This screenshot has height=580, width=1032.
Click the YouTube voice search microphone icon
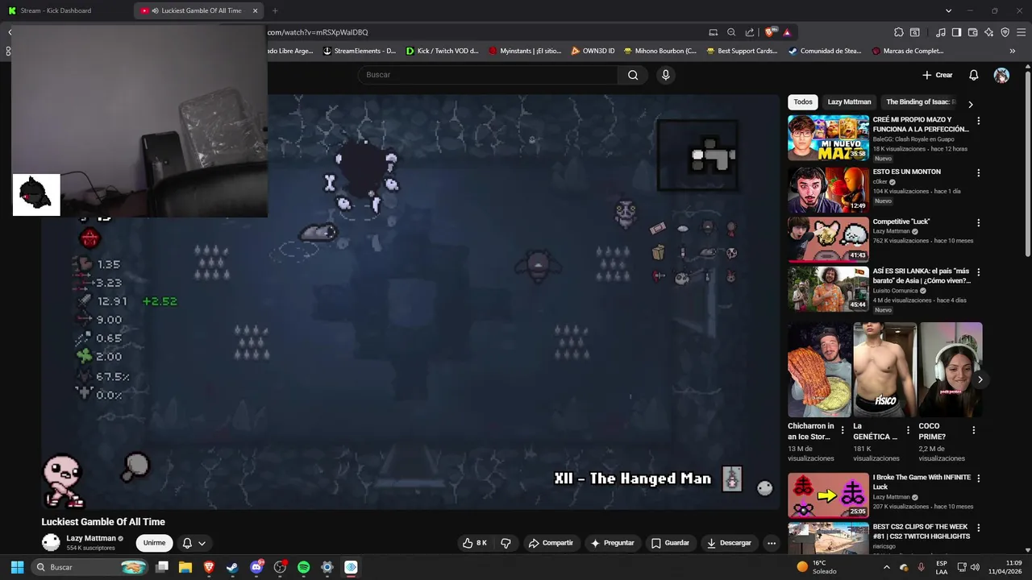click(x=665, y=75)
